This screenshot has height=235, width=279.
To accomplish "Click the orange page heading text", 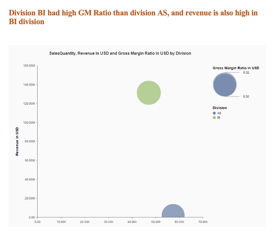I will pos(133,17).
